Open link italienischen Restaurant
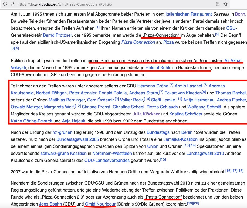Image resolution: width=247 pixels, height=208 pixels. (x=189, y=14)
